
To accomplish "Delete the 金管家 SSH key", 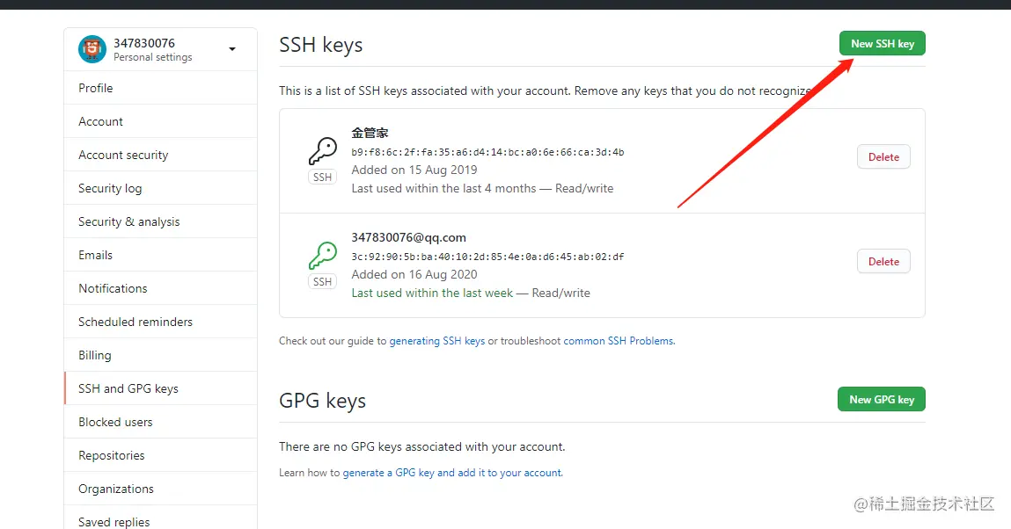I will [x=883, y=157].
